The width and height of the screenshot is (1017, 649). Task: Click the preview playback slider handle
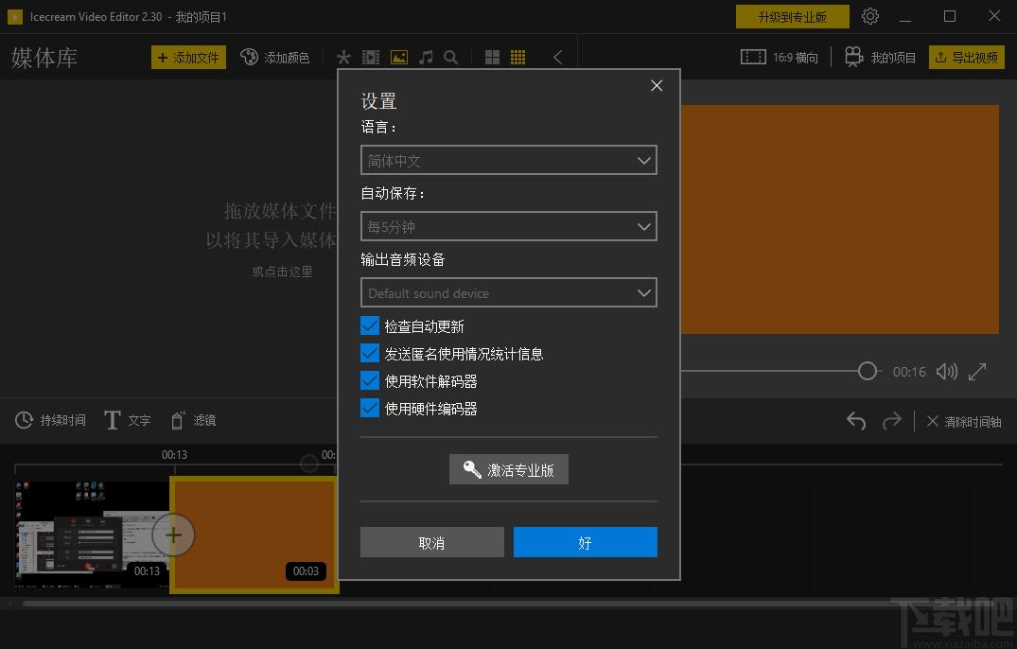(868, 372)
